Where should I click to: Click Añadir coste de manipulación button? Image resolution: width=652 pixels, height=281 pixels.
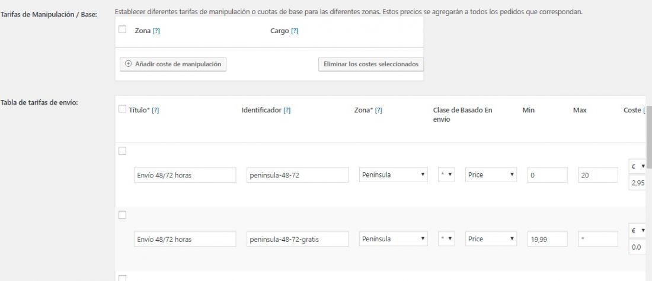[173, 64]
